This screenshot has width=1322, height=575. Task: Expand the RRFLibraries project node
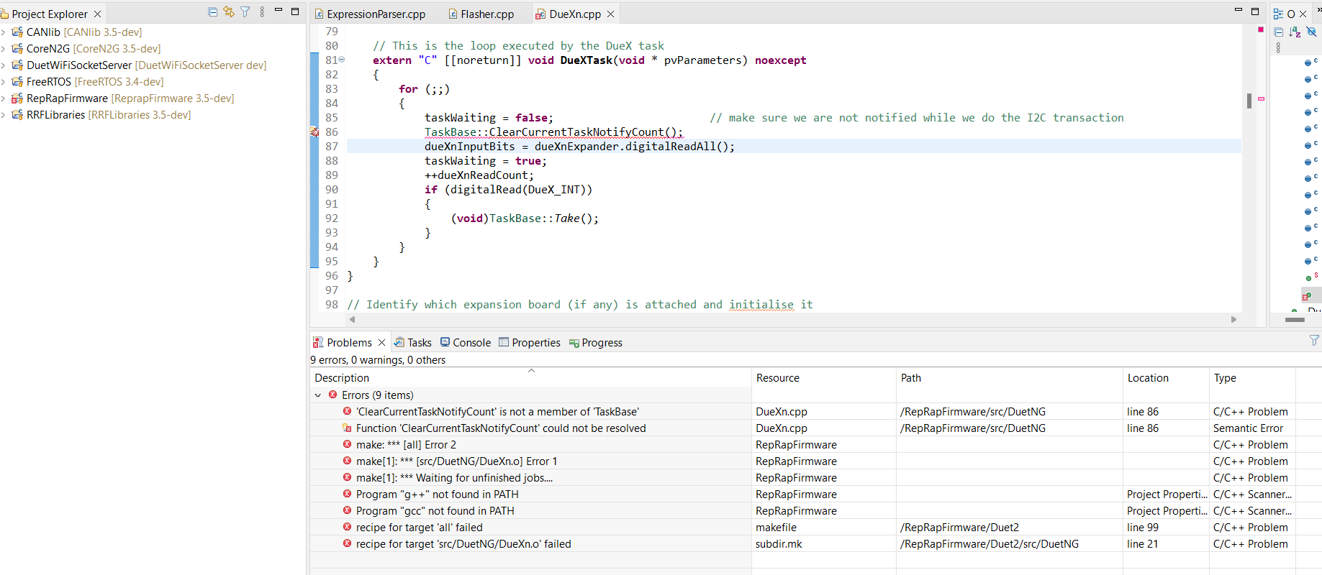point(4,115)
